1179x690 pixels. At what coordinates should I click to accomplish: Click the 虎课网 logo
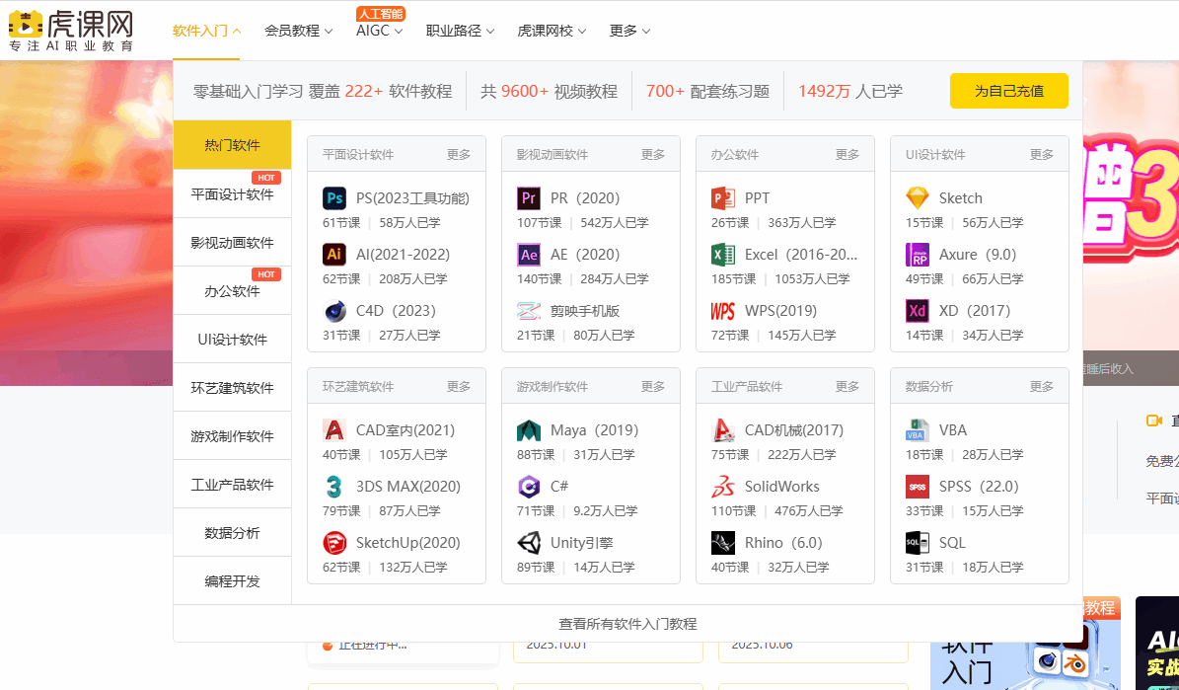71,31
